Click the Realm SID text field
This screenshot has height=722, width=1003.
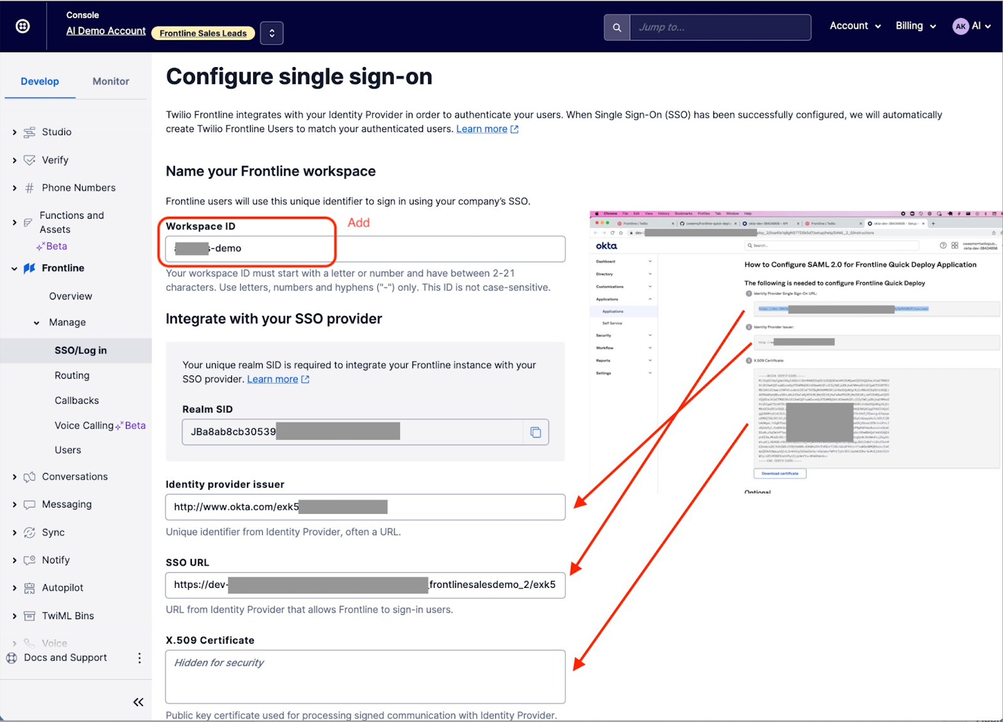point(352,432)
